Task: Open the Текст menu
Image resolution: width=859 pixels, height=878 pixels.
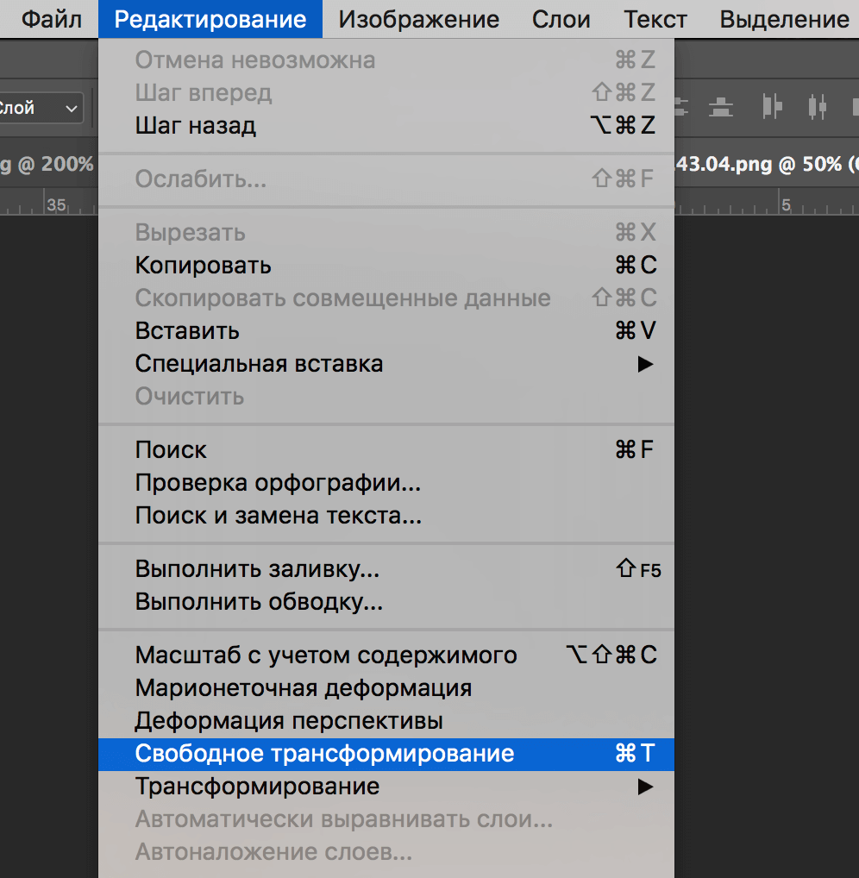Action: click(x=655, y=18)
